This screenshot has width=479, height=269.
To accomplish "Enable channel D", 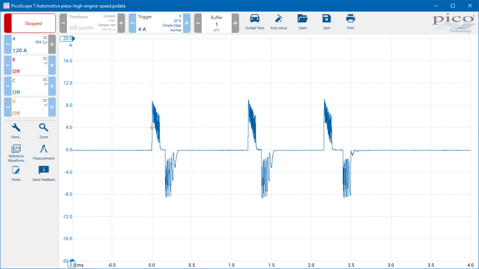I will coord(30,107).
